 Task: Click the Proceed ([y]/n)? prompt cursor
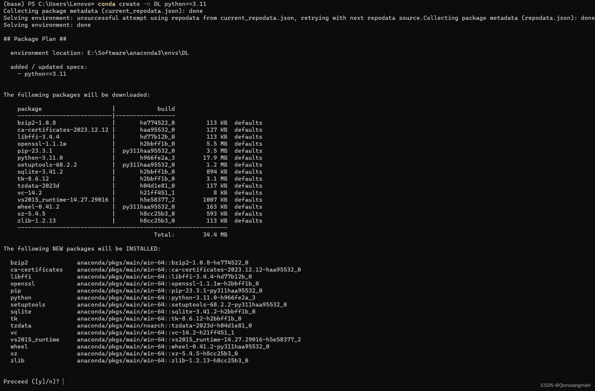tap(63, 381)
